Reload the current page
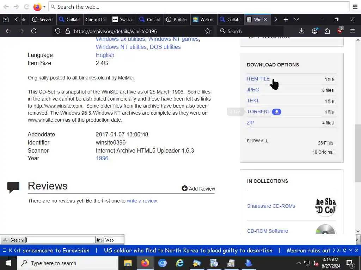The image size is (361, 270). (x=34, y=31)
